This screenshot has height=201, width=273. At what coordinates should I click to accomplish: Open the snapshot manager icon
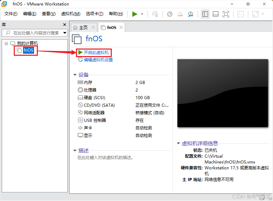pyautogui.click(x=190, y=14)
